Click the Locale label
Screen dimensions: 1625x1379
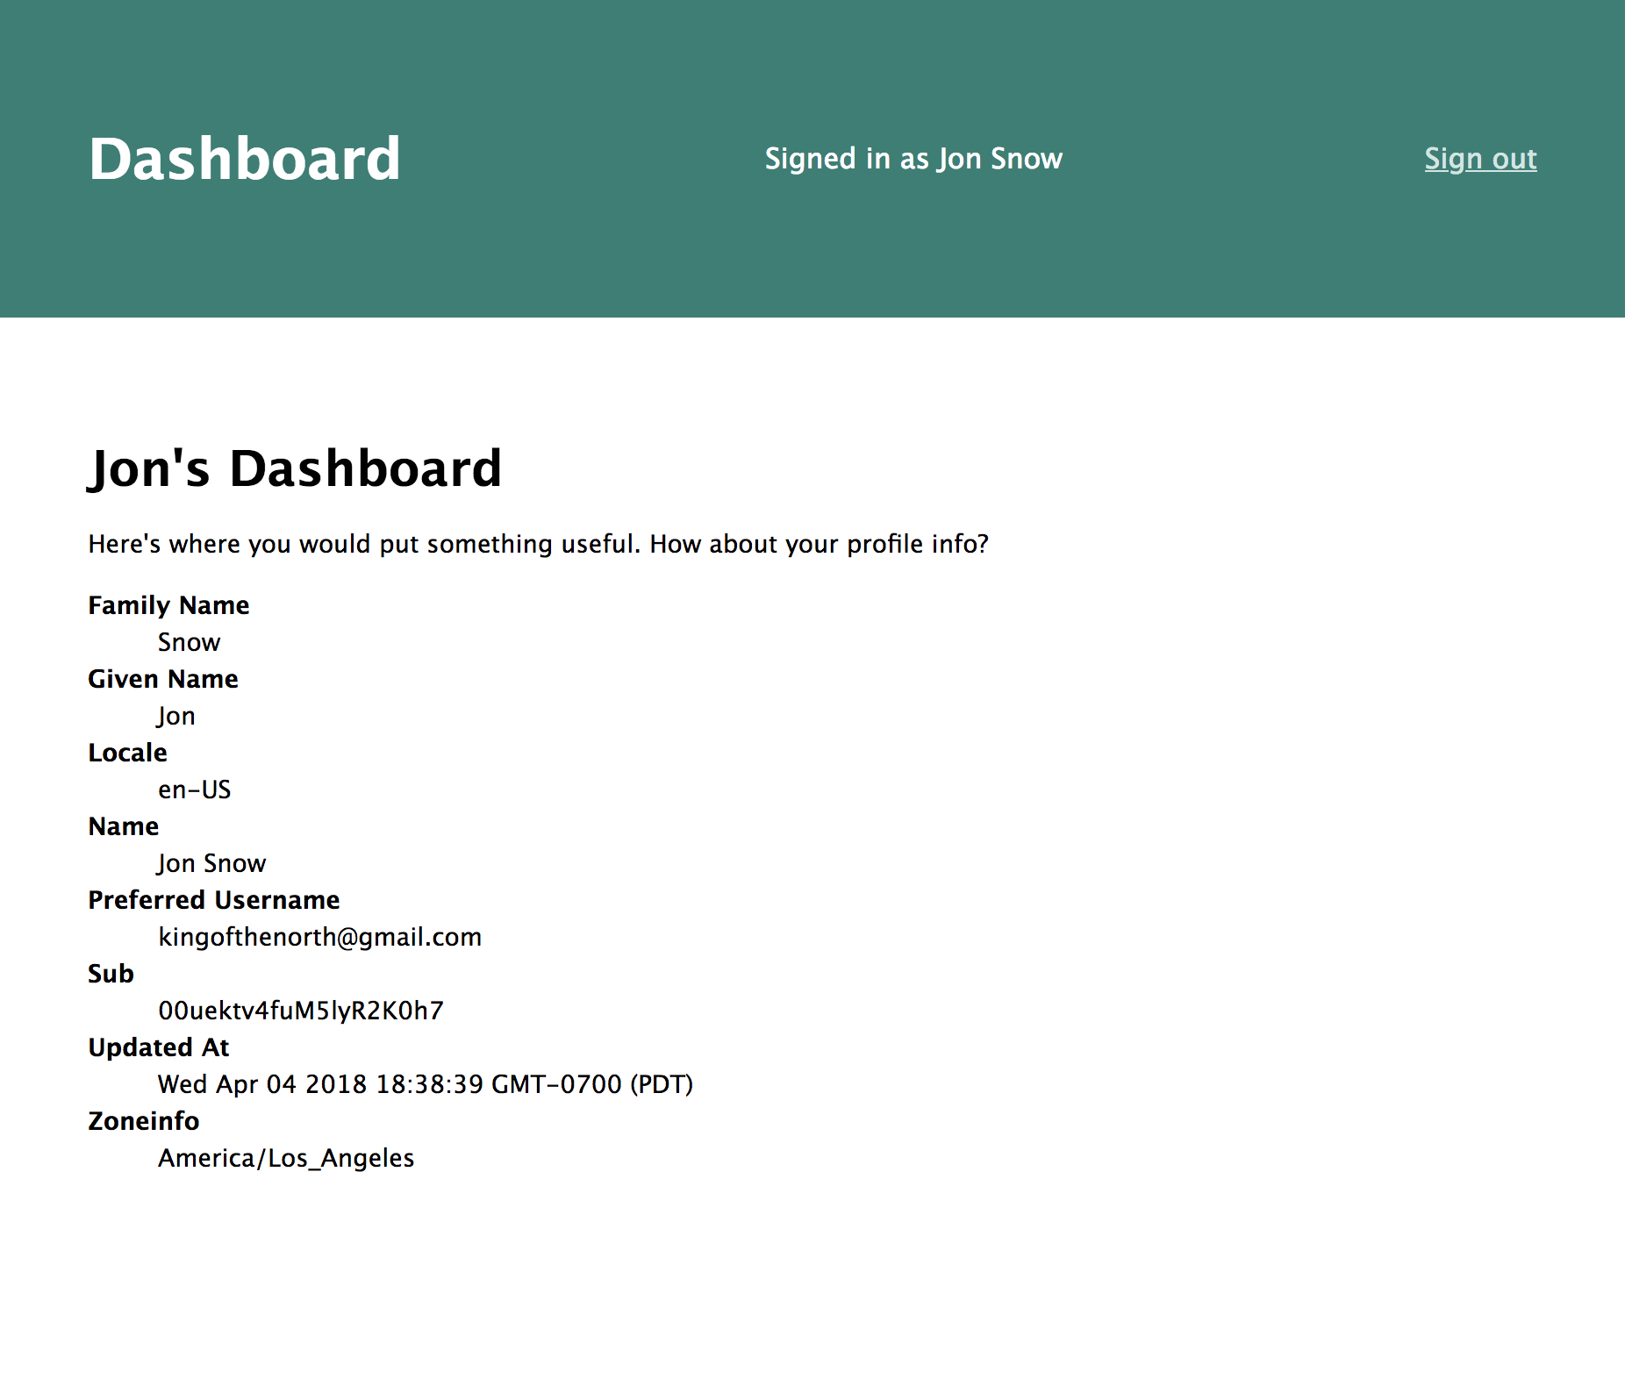click(x=127, y=753)
